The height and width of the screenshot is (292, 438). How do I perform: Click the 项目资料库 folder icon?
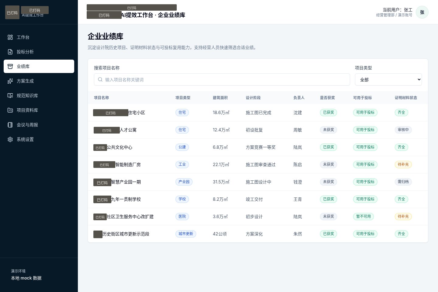click(10, 110)
